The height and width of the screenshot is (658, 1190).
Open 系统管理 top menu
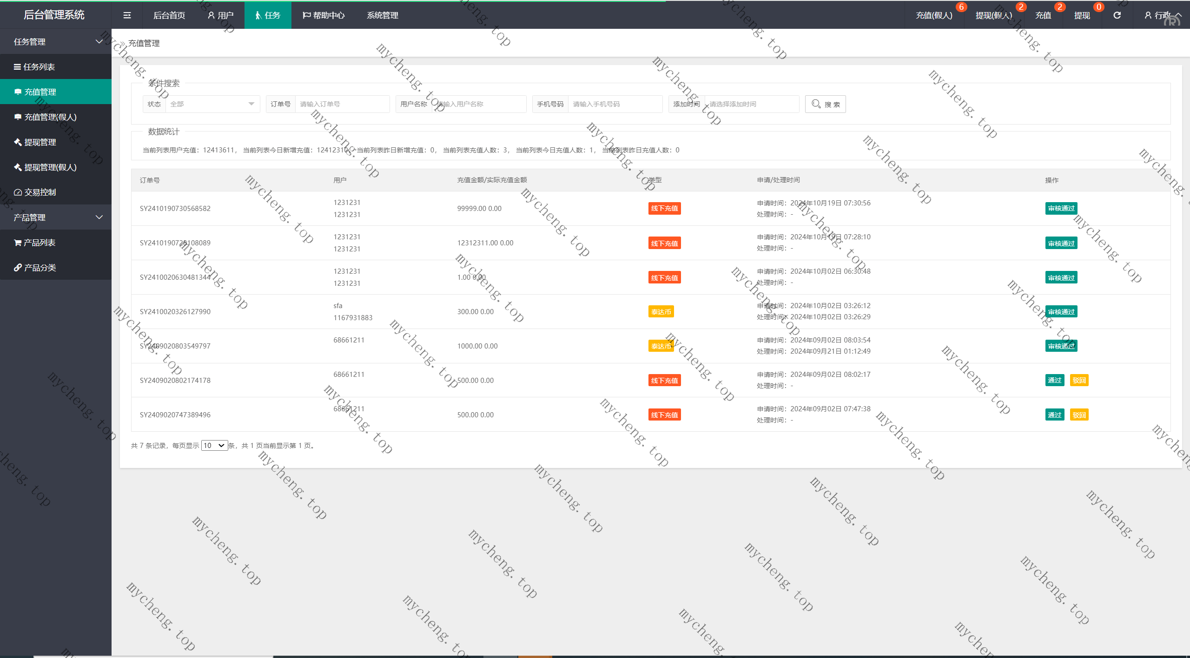click(382, 15)
